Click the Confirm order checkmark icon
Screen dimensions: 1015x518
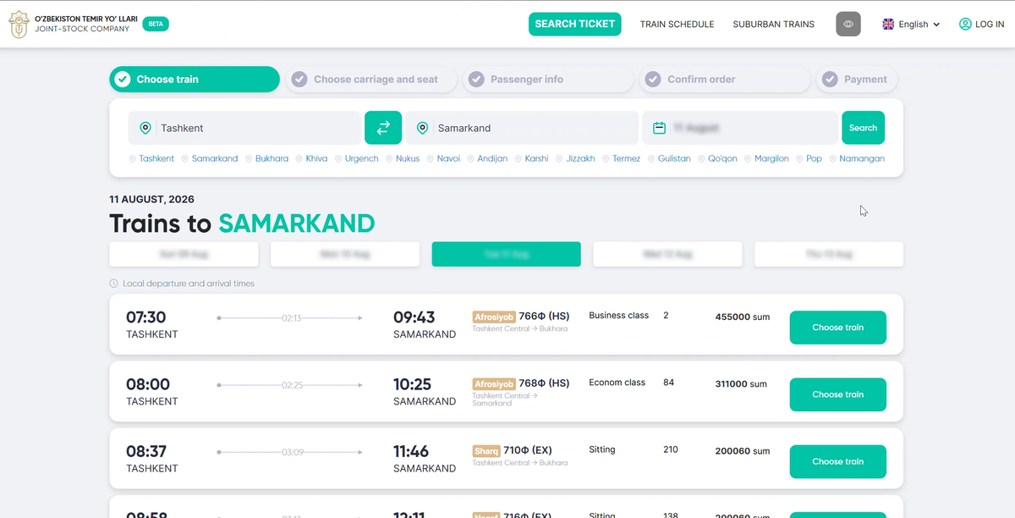(x=653, y=80)
